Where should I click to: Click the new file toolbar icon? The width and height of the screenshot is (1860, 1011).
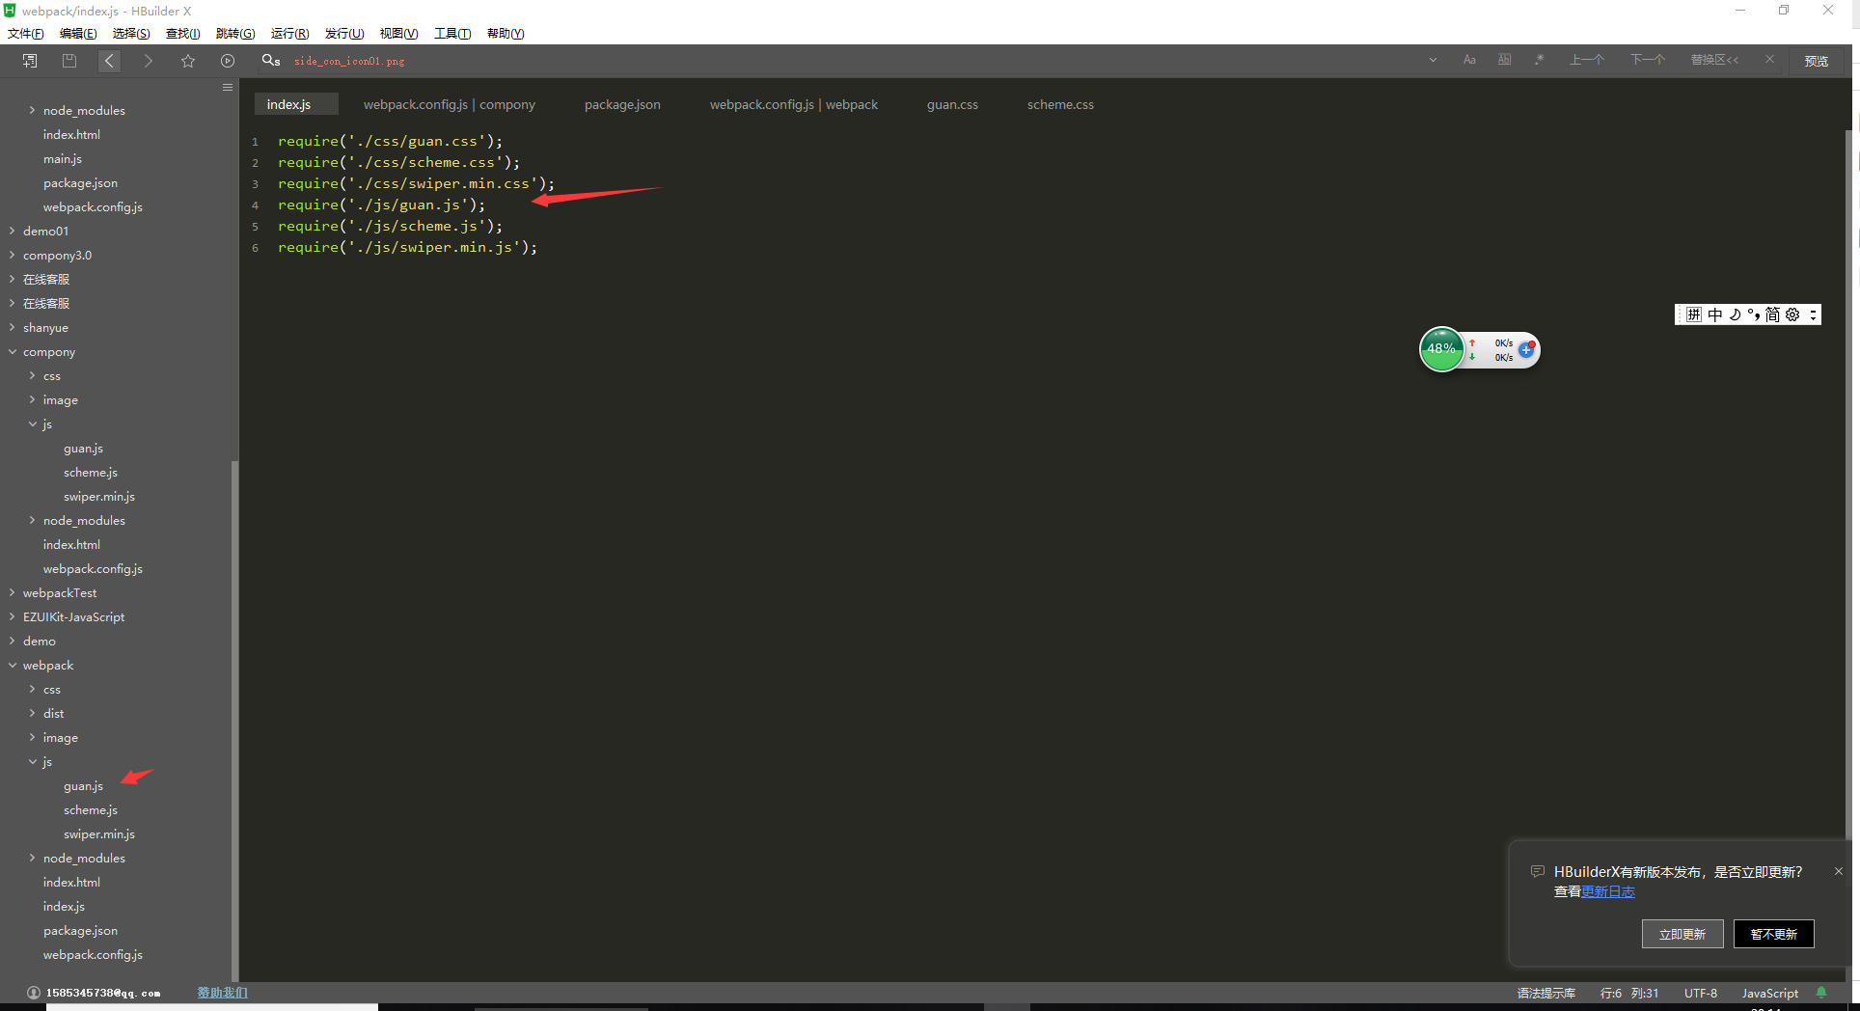click(30, 61)
